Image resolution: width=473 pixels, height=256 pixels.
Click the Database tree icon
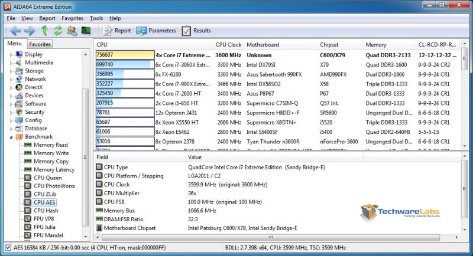tap(19, 129)
